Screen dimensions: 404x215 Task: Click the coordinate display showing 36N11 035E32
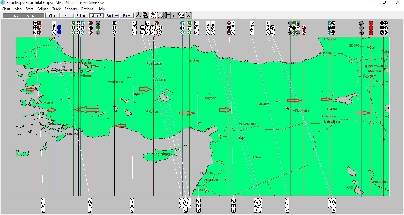tap(23, 15)
